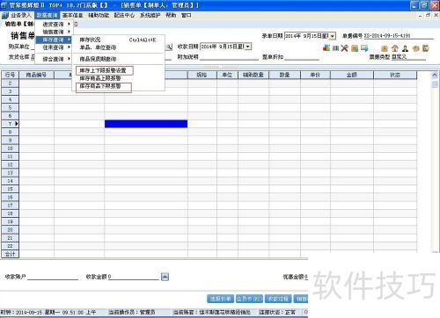
Task: Click the 选择订单 button
Action: (221, 299)
